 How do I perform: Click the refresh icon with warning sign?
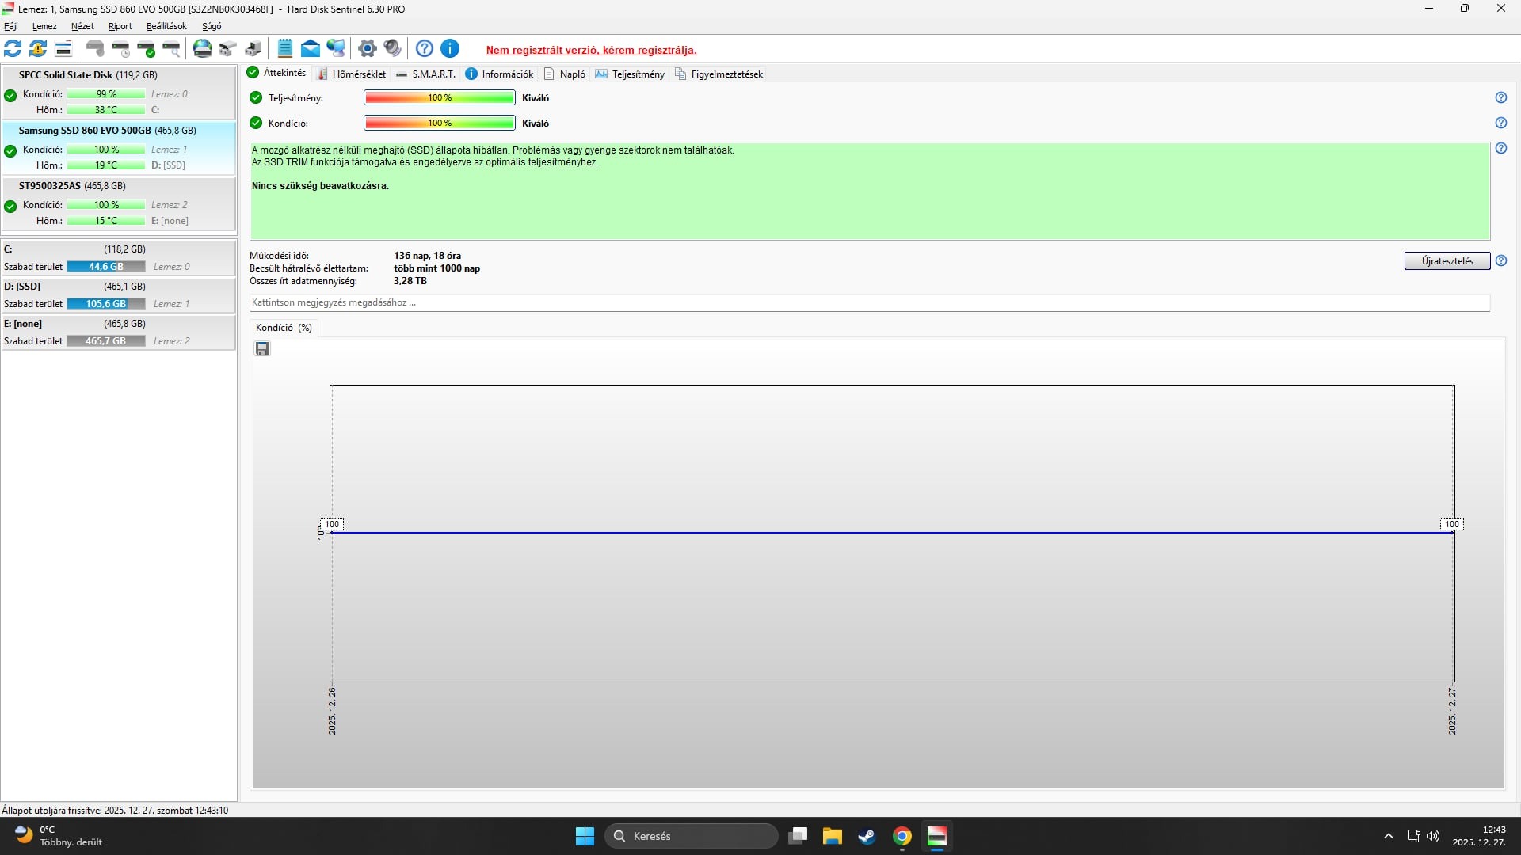pyautogui.click(x=38, y=49)
